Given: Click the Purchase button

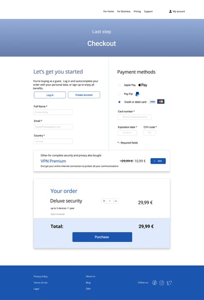Looking at the screenshot, I should (102, 237).
